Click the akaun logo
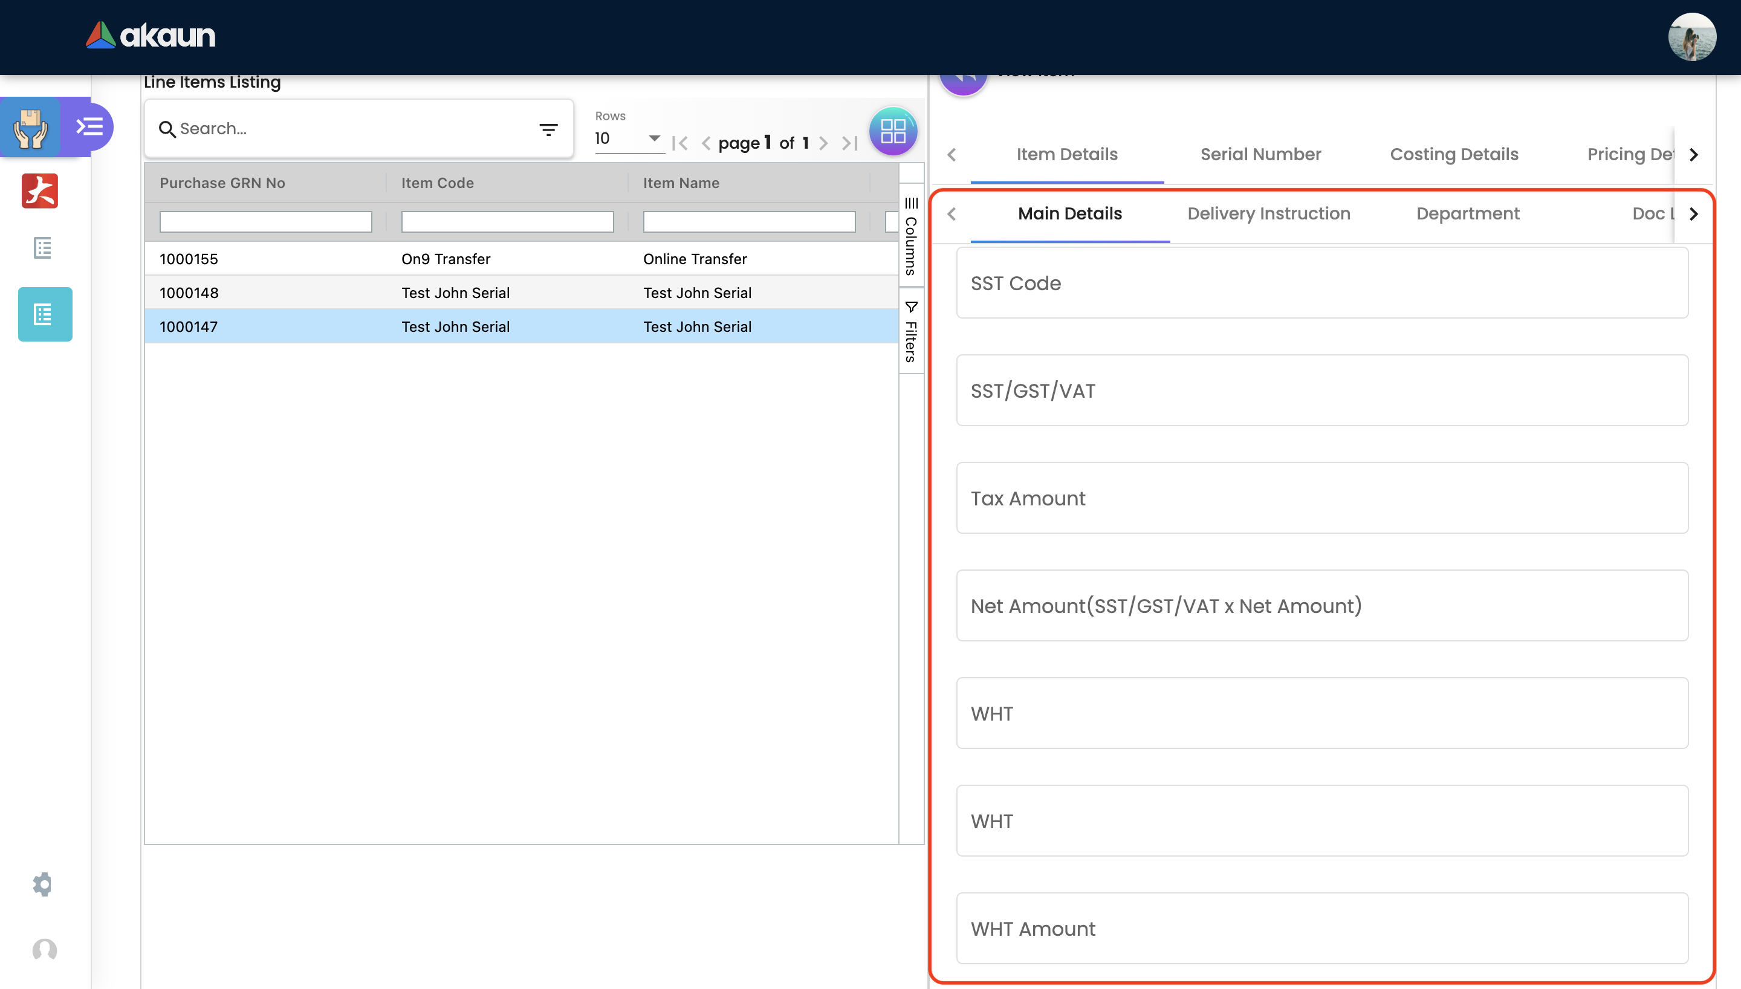Image resolution: width=1741 pixels, height=989 pixels. point(150,35)
